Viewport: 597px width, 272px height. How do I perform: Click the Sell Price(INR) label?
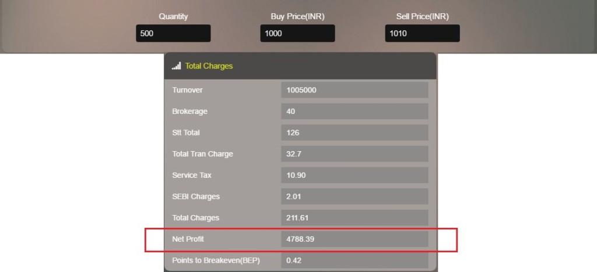422,16
